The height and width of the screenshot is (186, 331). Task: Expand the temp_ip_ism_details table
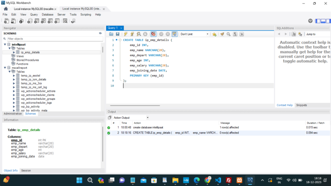[x=14, y=80]
